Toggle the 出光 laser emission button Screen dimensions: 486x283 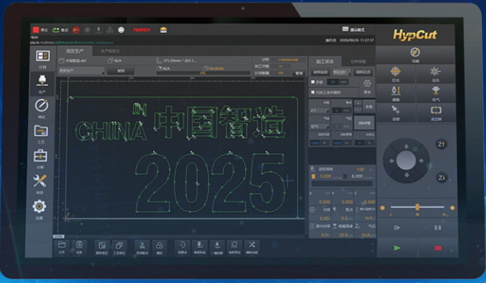coord(435,73)
